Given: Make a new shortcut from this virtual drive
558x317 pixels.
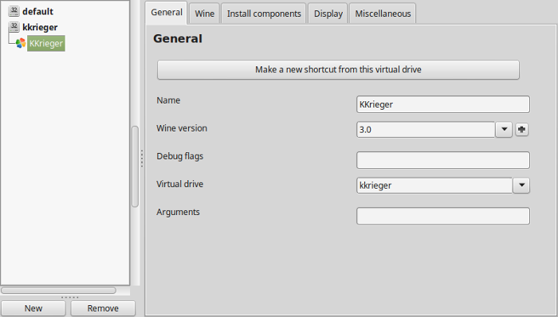Looking at the screenshot, I should pos(338,69).
